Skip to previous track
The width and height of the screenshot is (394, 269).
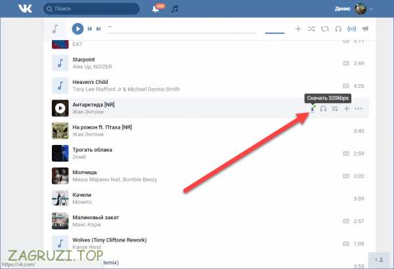click(x=89, y=29)
